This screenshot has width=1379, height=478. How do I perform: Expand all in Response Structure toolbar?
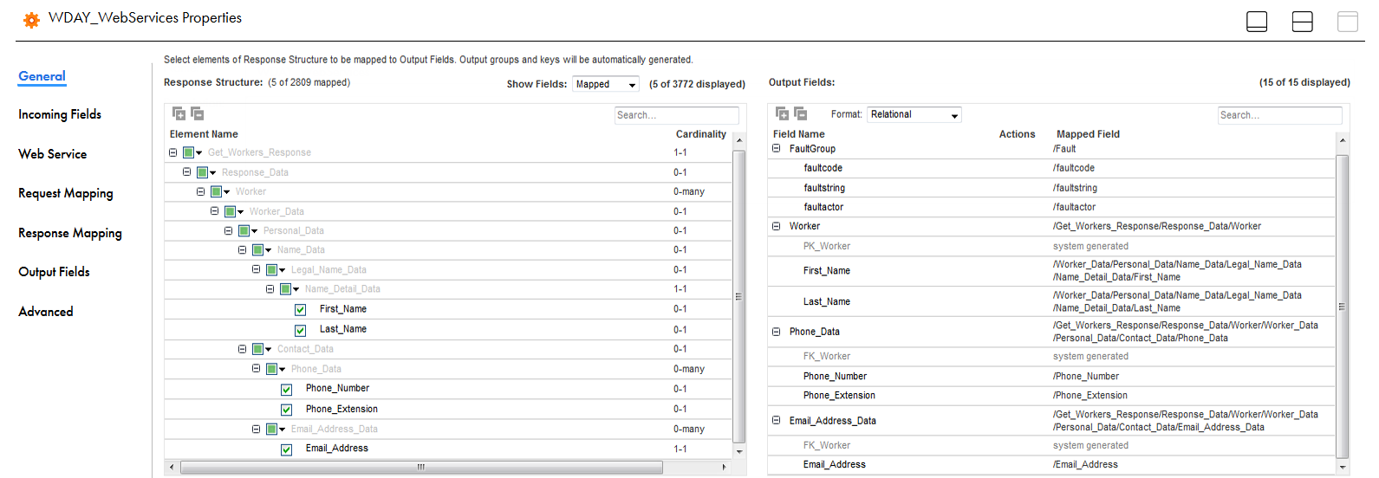coord(179,113)
